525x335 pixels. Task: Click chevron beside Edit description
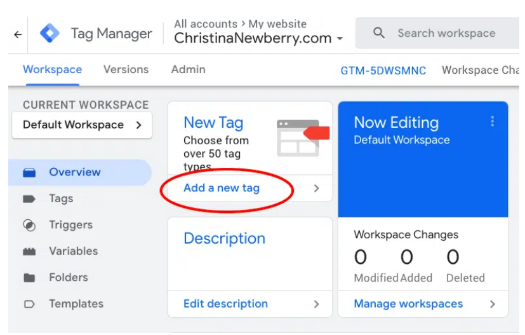click(x=316, y=304)
